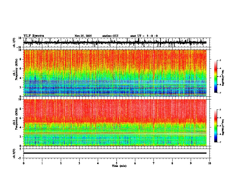236x183 pixels.
Task: Click the time axis tick label "5"
Action: (x=117, y=163)
